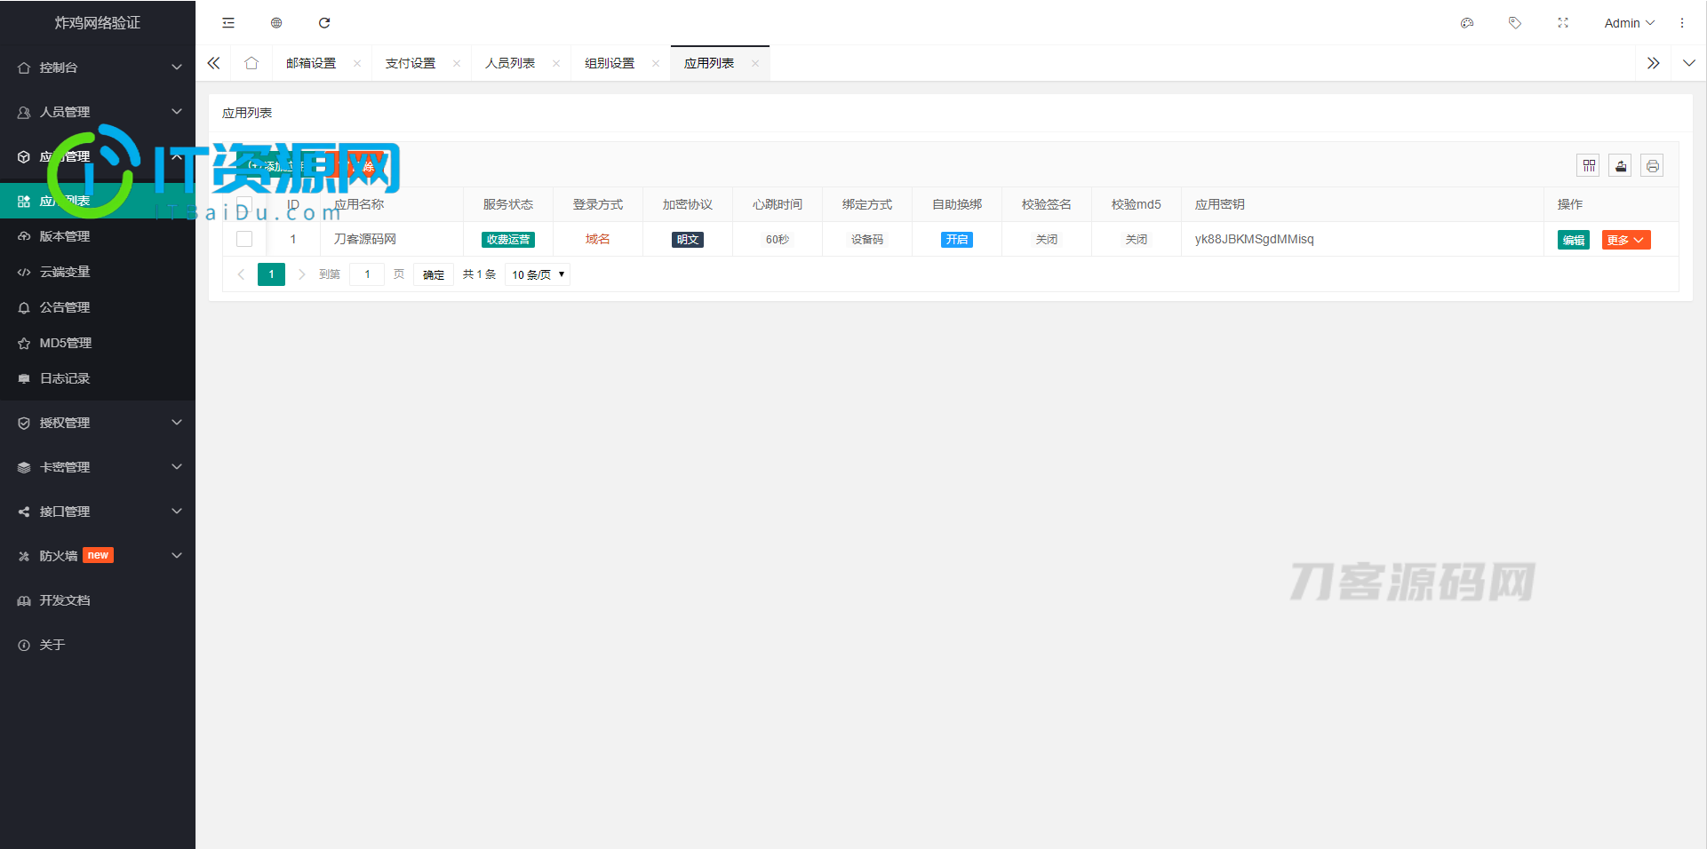1707x849 pixels.
Task: Click the 炸鸡网络验证 logo title
Action: coord(98,23)
